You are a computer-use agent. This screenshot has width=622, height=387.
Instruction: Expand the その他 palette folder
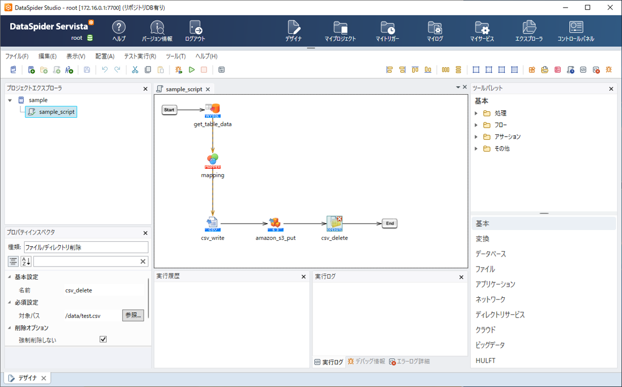click(476, 148)
